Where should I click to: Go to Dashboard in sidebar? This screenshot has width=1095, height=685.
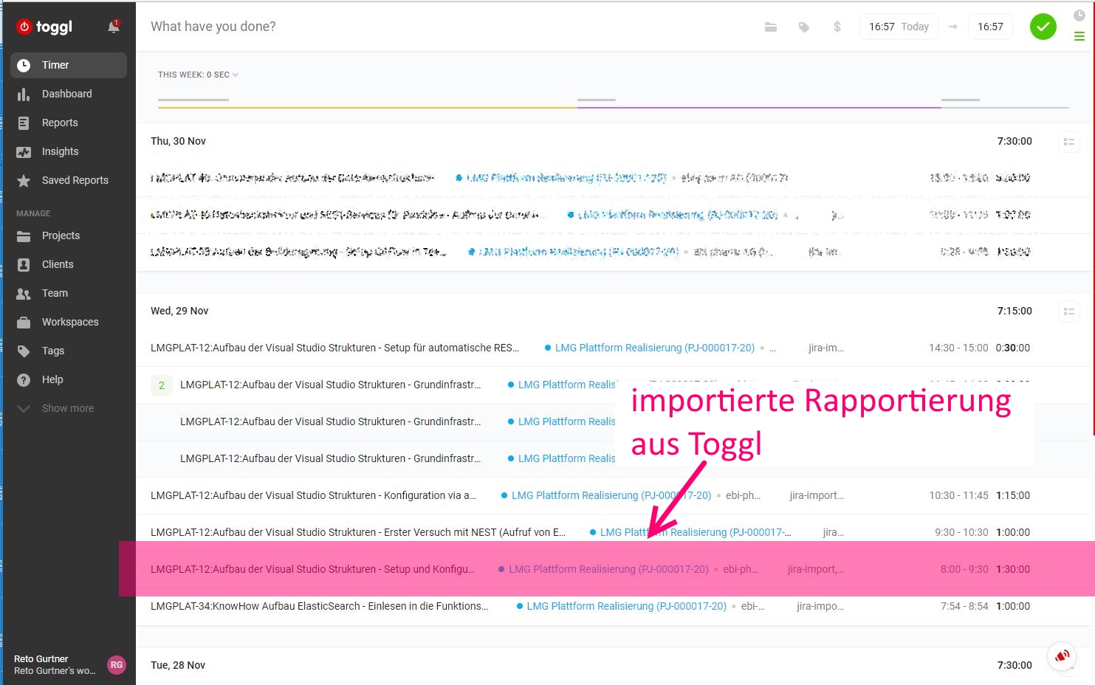pos(69,94)
